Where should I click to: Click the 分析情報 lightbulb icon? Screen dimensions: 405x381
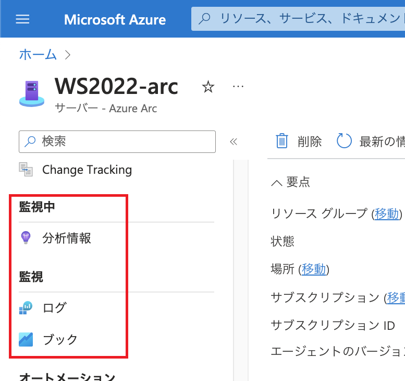[x=26, y=237]
